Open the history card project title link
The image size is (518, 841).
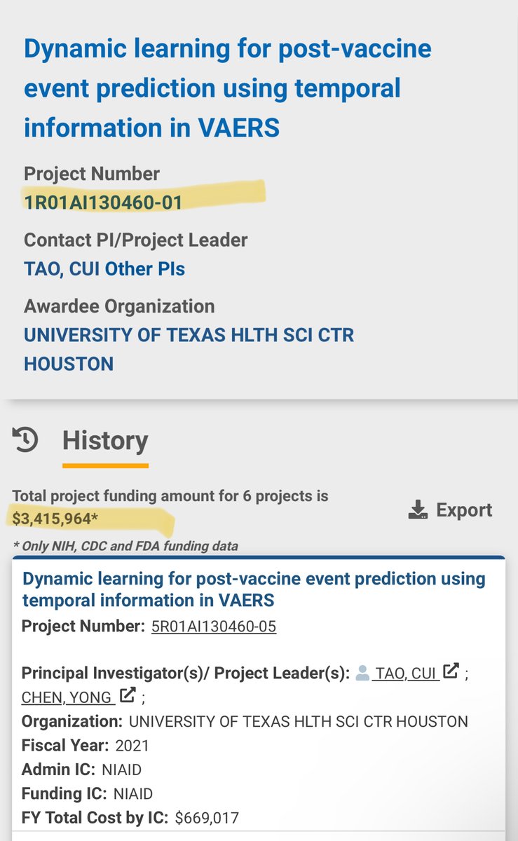point(253,589)
